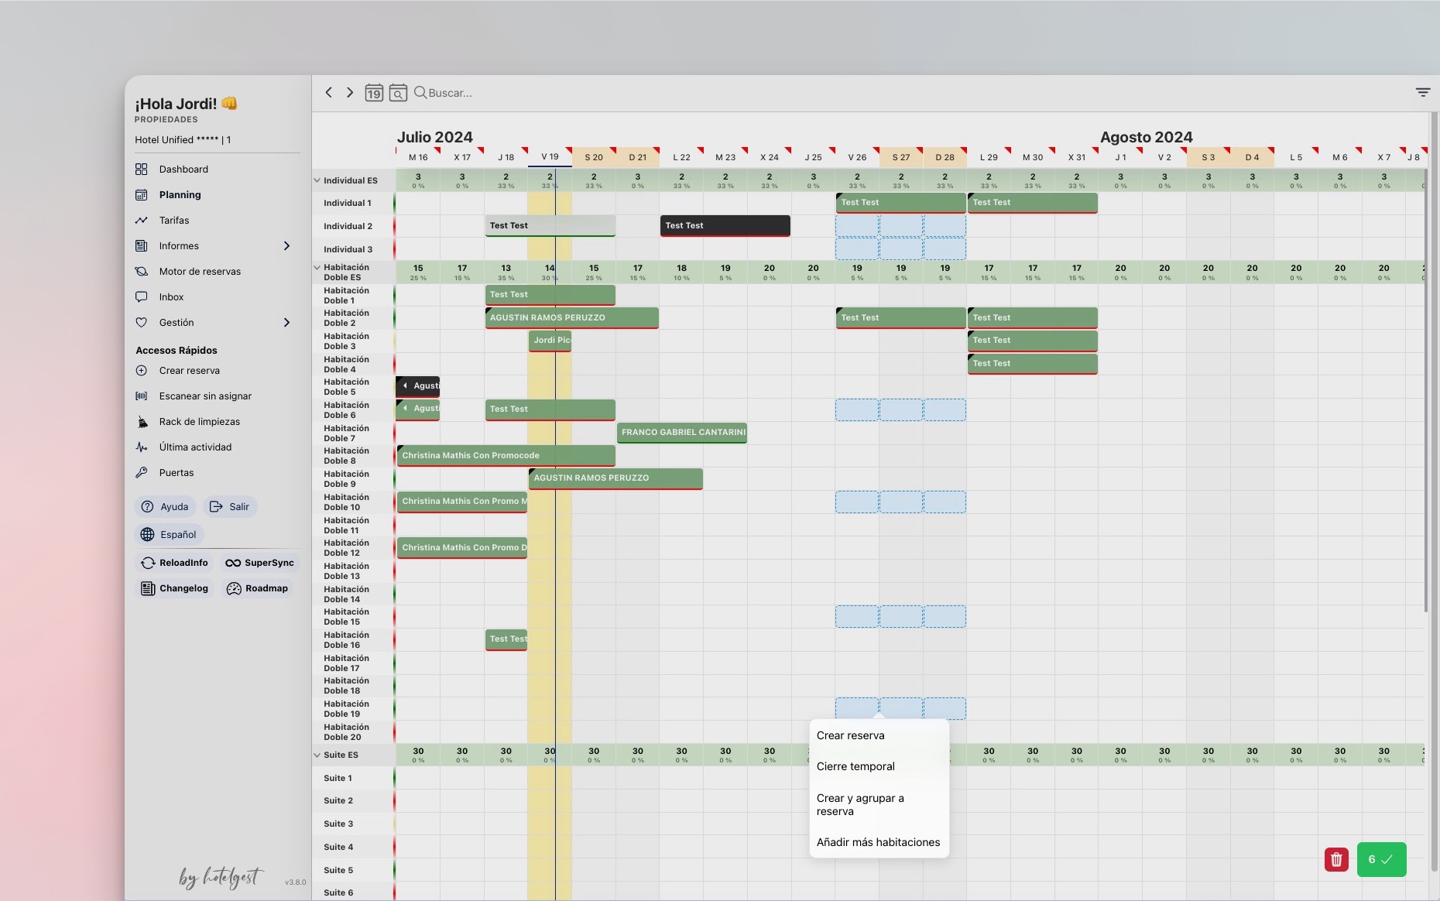The height and width of the screenshot is (901, 1440).
Task: Go to previous dates with left arrow
Action: tap(329, 93)
